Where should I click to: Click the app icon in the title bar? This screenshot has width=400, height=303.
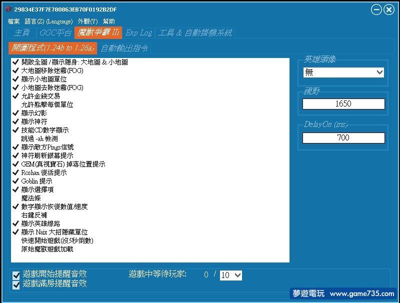coord(7,9)
